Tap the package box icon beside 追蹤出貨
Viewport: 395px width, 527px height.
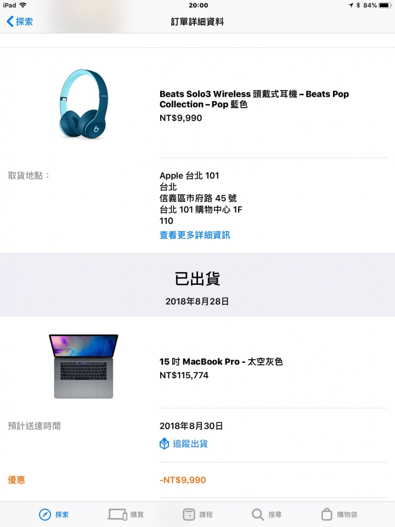click(x=164, y=444)
